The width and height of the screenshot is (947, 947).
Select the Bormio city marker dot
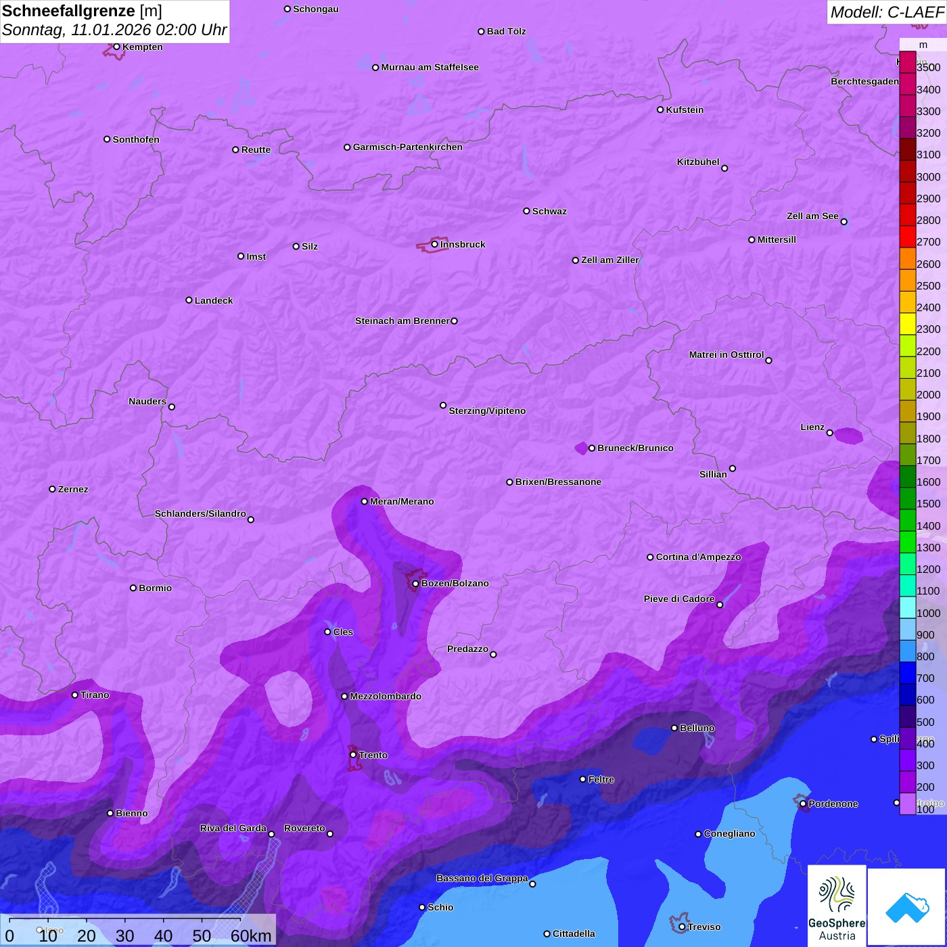point(133,588)
